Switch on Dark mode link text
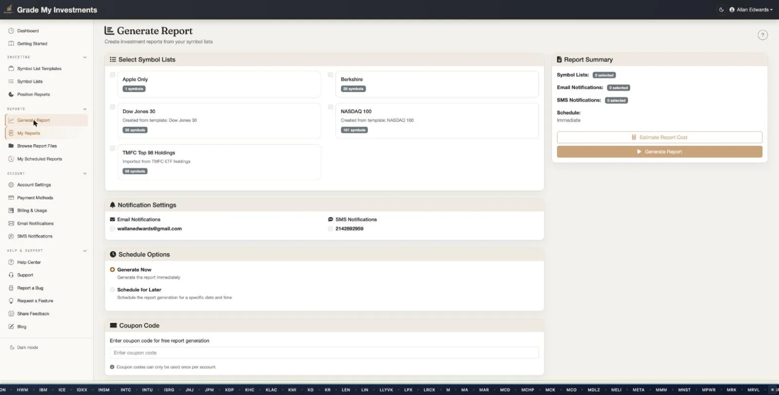The height and width of the screenshot is (395, 779). click(x=28, y=348)
